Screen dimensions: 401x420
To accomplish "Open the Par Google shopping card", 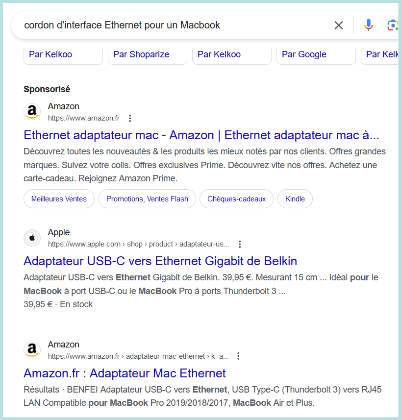I will point(316,54).
